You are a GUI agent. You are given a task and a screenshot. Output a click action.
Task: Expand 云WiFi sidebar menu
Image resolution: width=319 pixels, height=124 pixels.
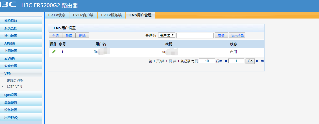point(21,58)
